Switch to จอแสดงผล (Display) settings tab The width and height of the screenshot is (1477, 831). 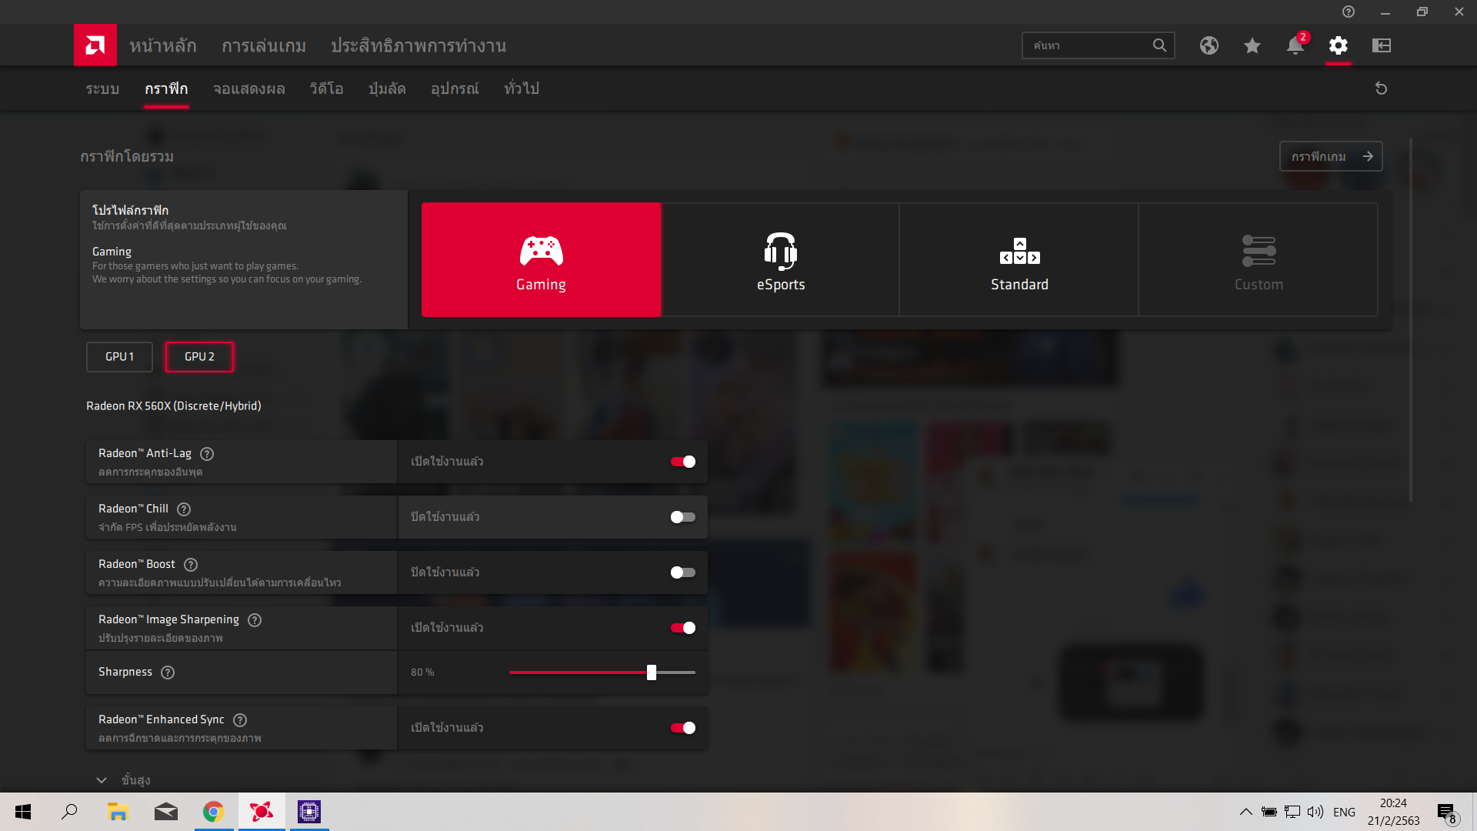249,88
